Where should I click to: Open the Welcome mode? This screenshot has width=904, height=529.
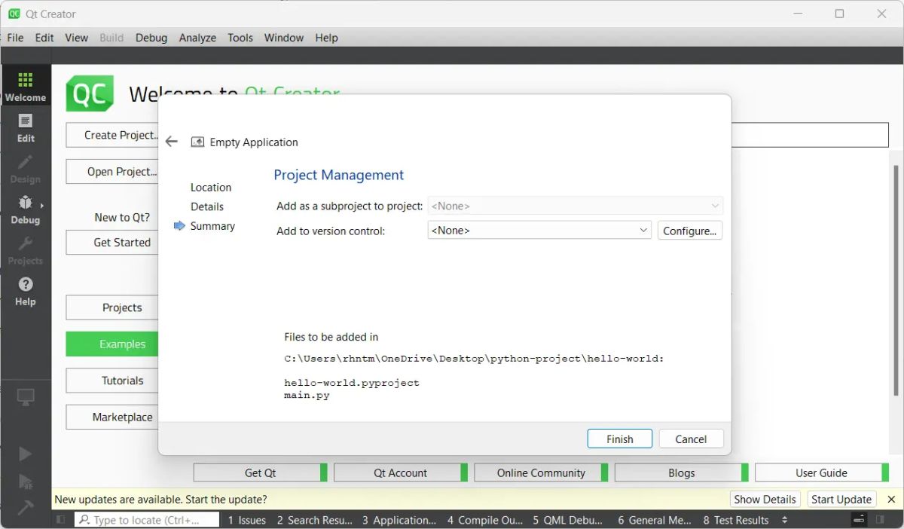[26, 87]
